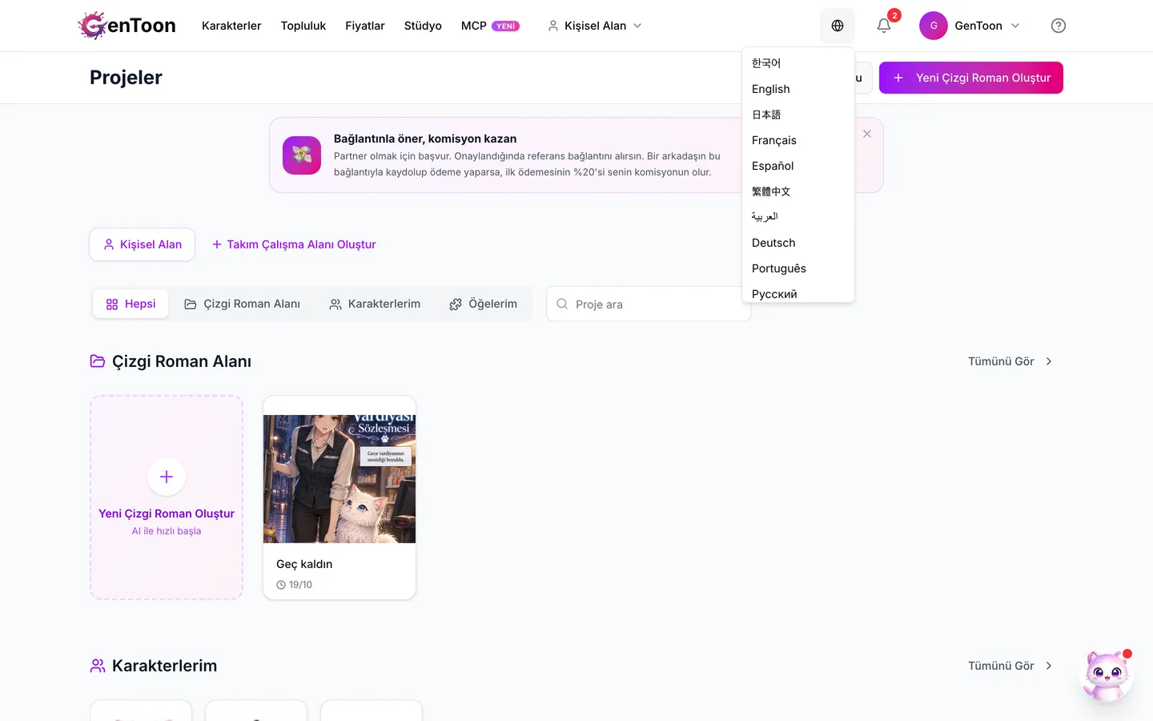Expand the Kişisel Alan dropdown in navbar
Image resolution: width=1153 pixels, height=721 pixels.
tap(595, 26)
